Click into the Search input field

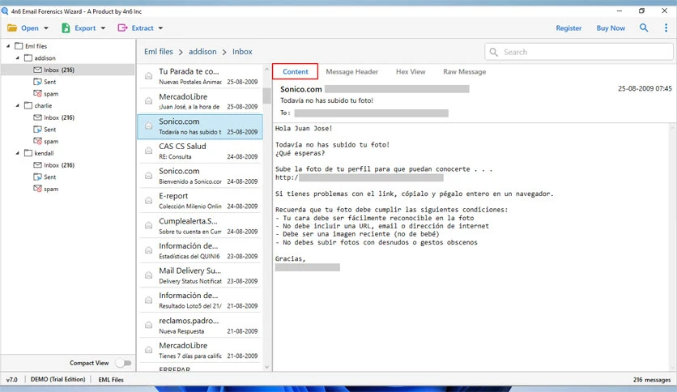[x=578, y=52]
